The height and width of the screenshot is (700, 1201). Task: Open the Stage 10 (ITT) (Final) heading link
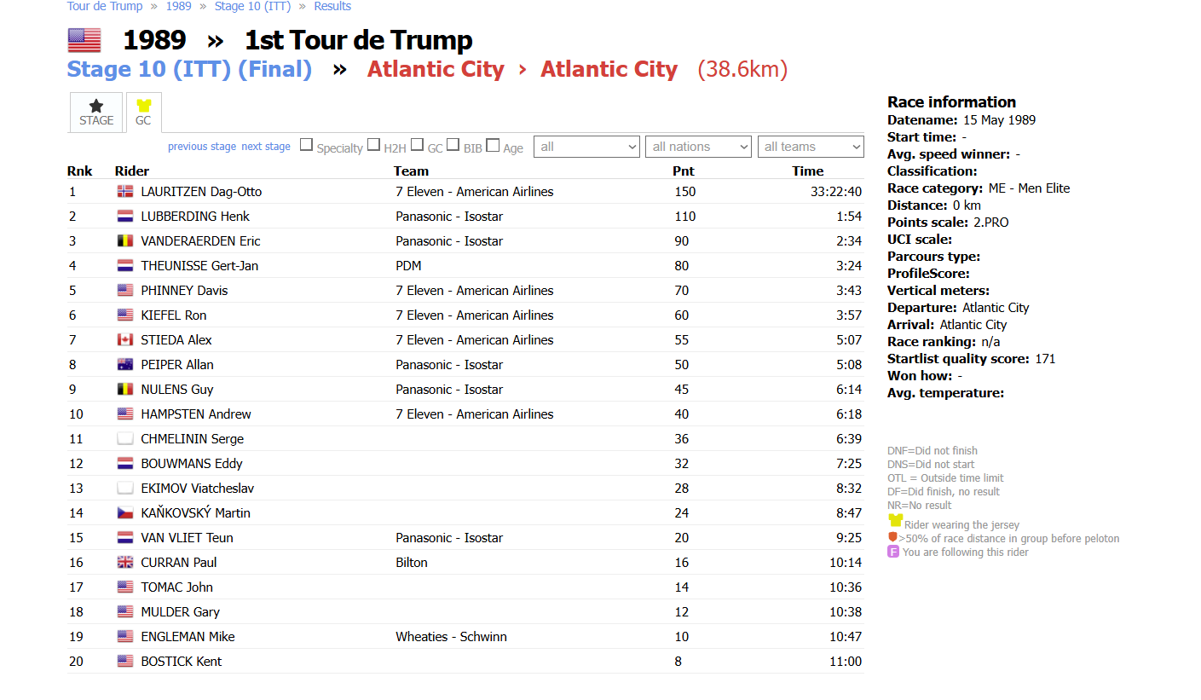point(189,69)
